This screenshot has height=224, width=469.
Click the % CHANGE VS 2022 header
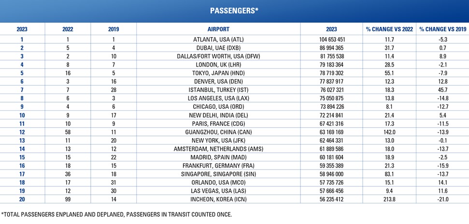[x=389, y=29]
